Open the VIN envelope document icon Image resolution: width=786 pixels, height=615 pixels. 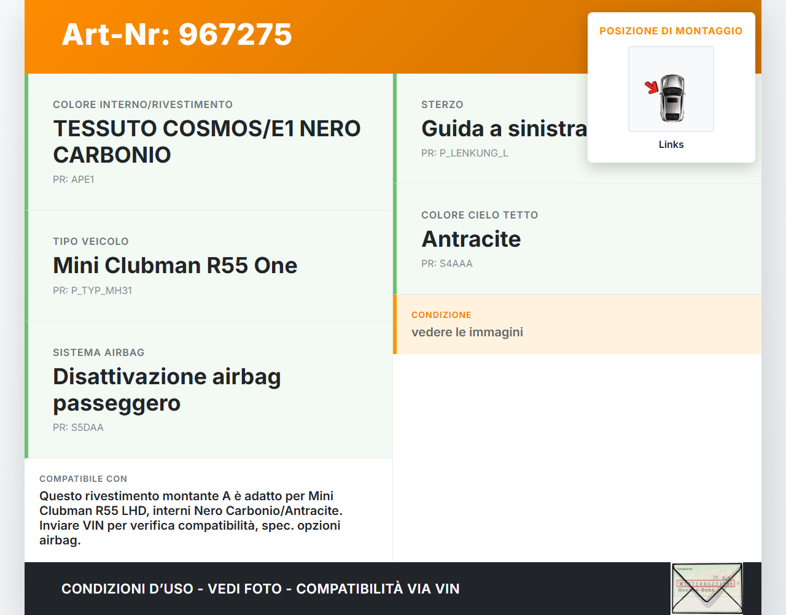coord(706,588)
